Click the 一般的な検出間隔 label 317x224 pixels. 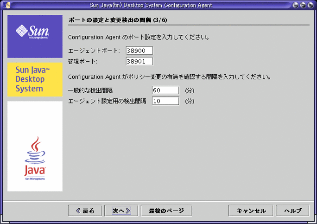click(x=90, y=90)
